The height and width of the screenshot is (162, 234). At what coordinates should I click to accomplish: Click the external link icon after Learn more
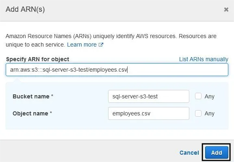pos(101,45)
